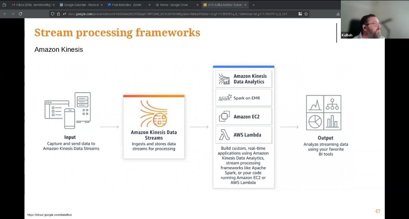Viewport: 409px width, 219px height.
Task: Click the Google Drive favicon
Action: (x=157, y=5)
